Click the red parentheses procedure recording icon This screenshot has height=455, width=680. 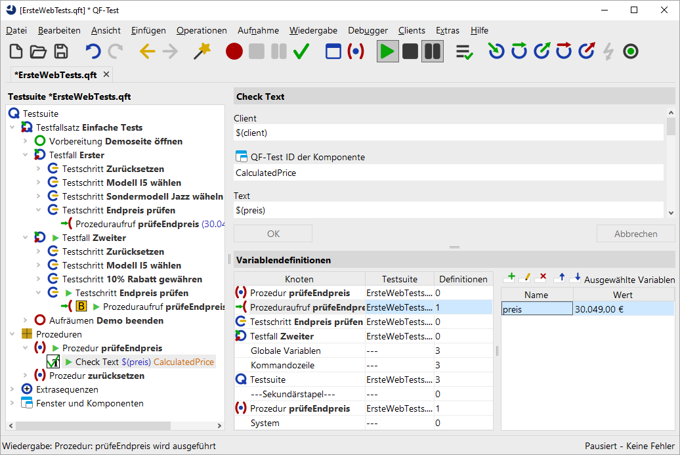click(x=356, y=51)
